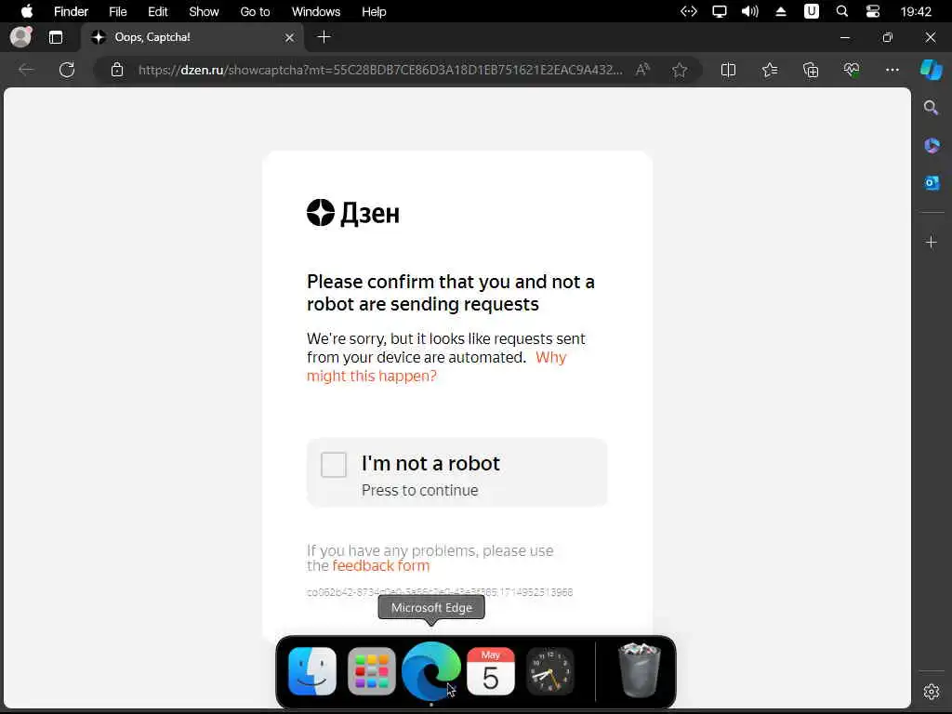Open Microsoft 365 sidebar icon

932,146
